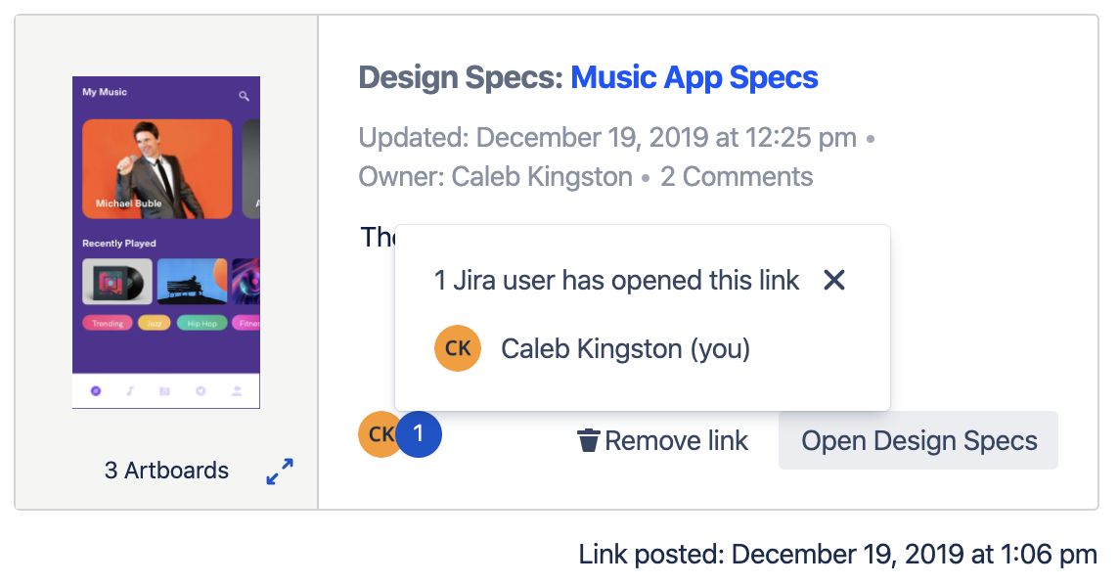Click the orange CK avatar beside the blue badge
Screen dimensions: 1119x585
(x=378, y=433)
